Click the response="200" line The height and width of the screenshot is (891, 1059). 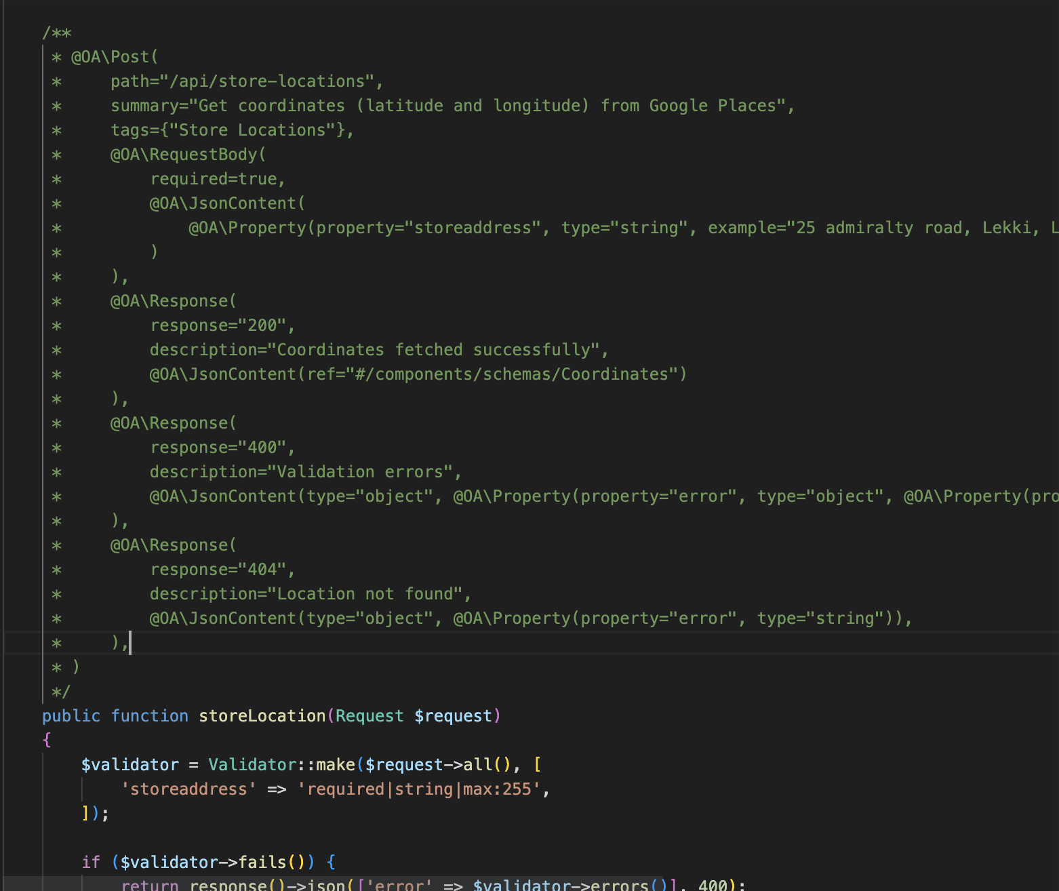222,325
